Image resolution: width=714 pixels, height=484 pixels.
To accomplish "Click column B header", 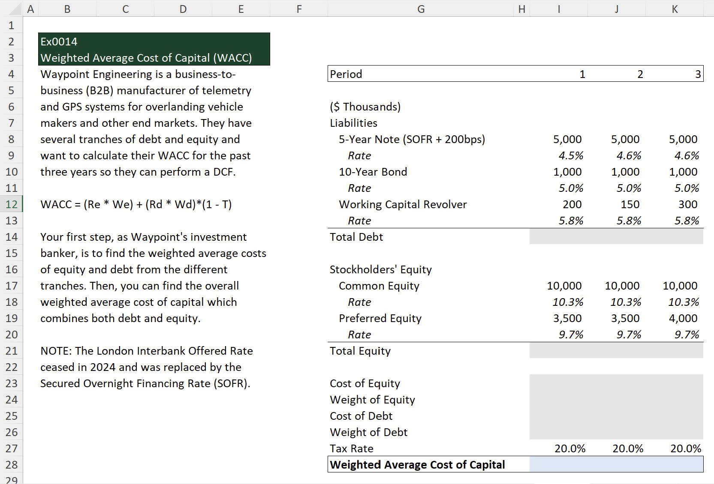I will pyautogui.click(x=67, y=9).
